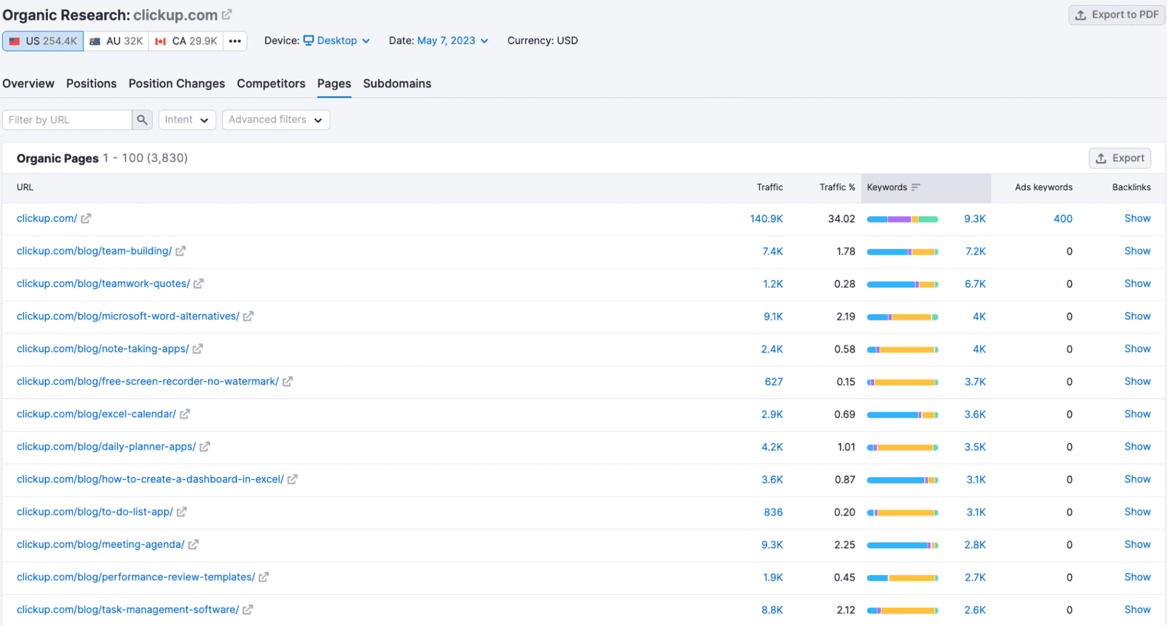Viewport: 1167px width, 625px height.
Task: Switch to the Overview tab
Action: click(29, 83)
